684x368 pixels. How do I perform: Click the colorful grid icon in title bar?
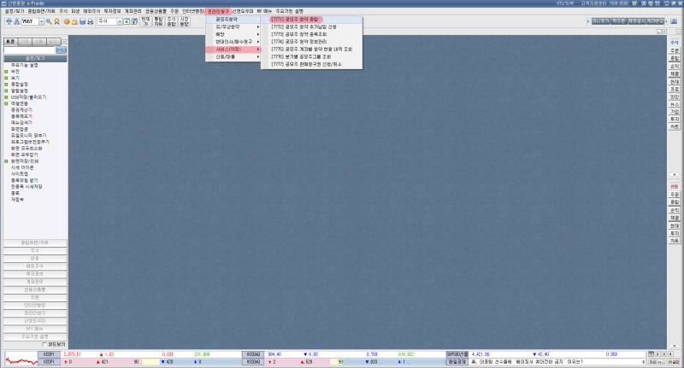pyautogui.click(x=634, y=3)
